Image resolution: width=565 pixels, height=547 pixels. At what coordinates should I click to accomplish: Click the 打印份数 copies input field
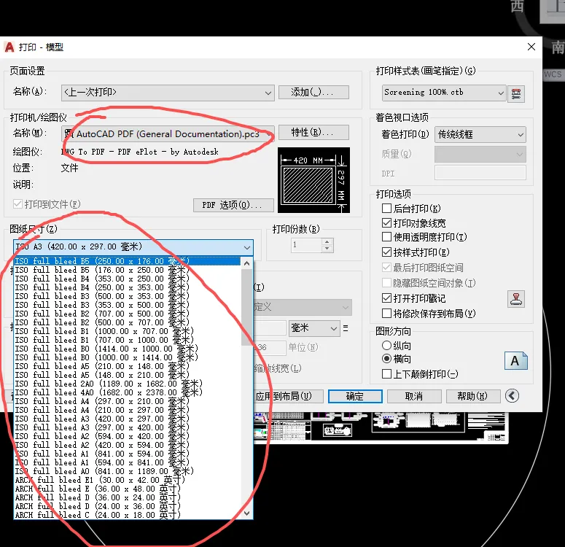point(306,245)
